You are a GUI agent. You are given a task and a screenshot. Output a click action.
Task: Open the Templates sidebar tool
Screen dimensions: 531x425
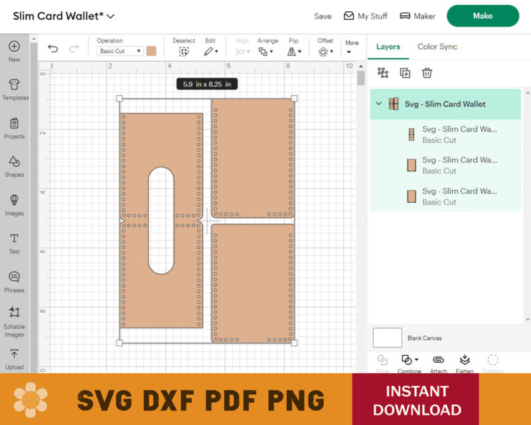click(15, 89)
